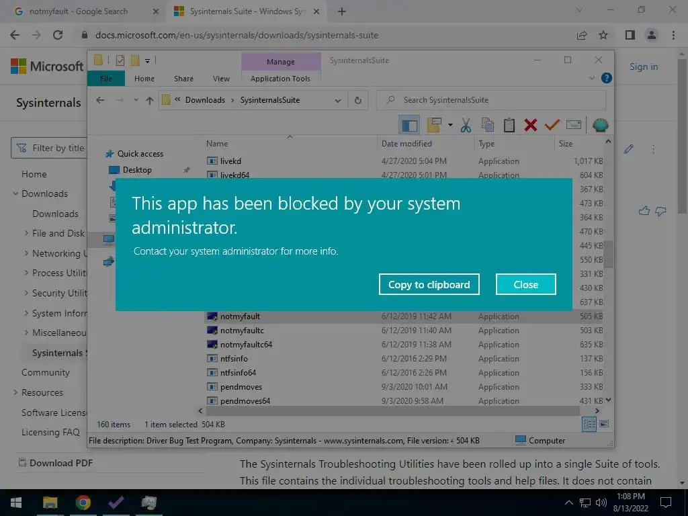Click the Chrome share page icon

coord(582,35)
